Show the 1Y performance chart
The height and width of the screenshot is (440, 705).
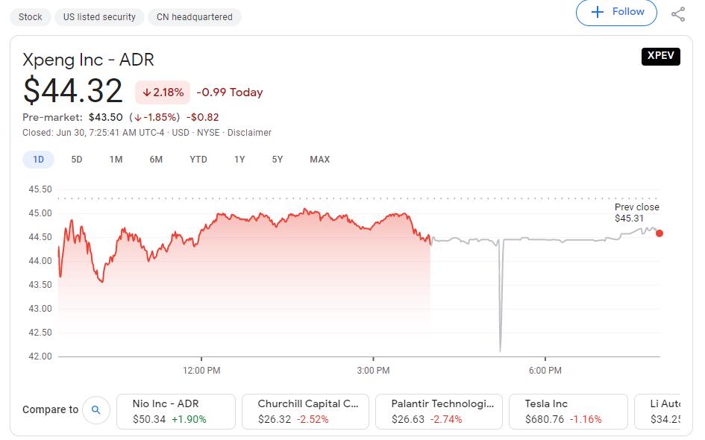point(237,159)
